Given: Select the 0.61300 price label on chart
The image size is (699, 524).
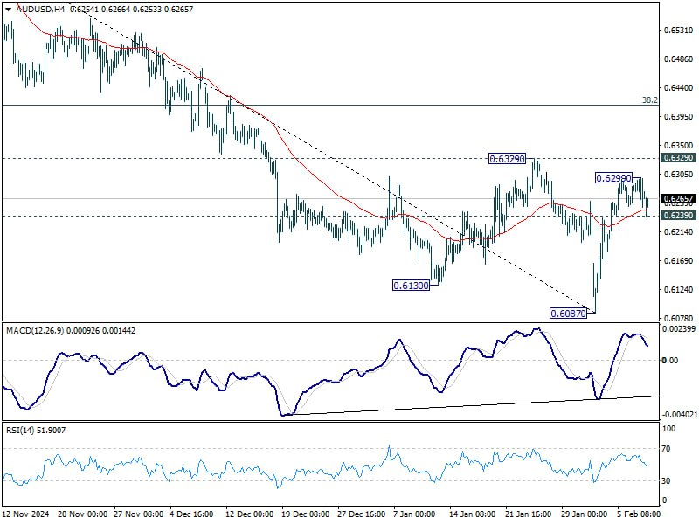Looking at the screenshot, I should [x=411, y=286].
